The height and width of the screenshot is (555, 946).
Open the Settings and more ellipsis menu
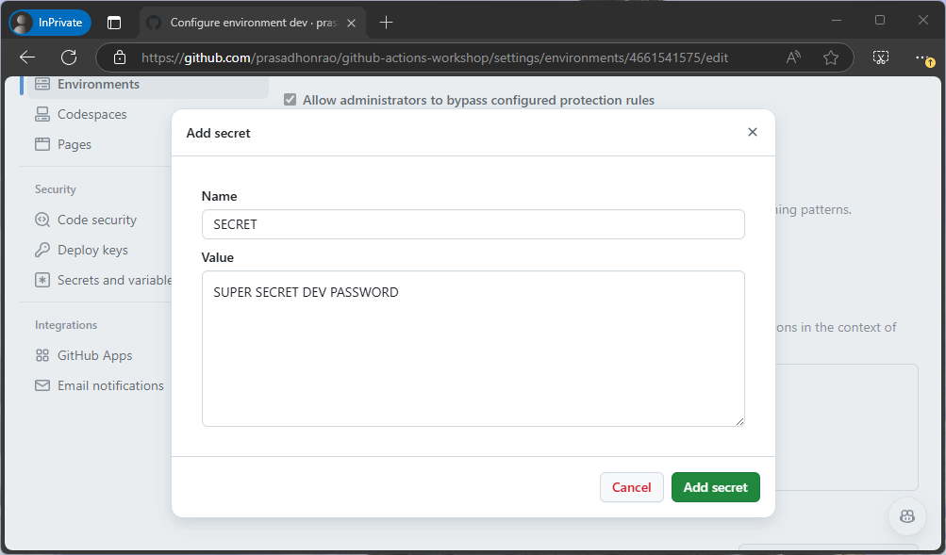click(922, 57)
